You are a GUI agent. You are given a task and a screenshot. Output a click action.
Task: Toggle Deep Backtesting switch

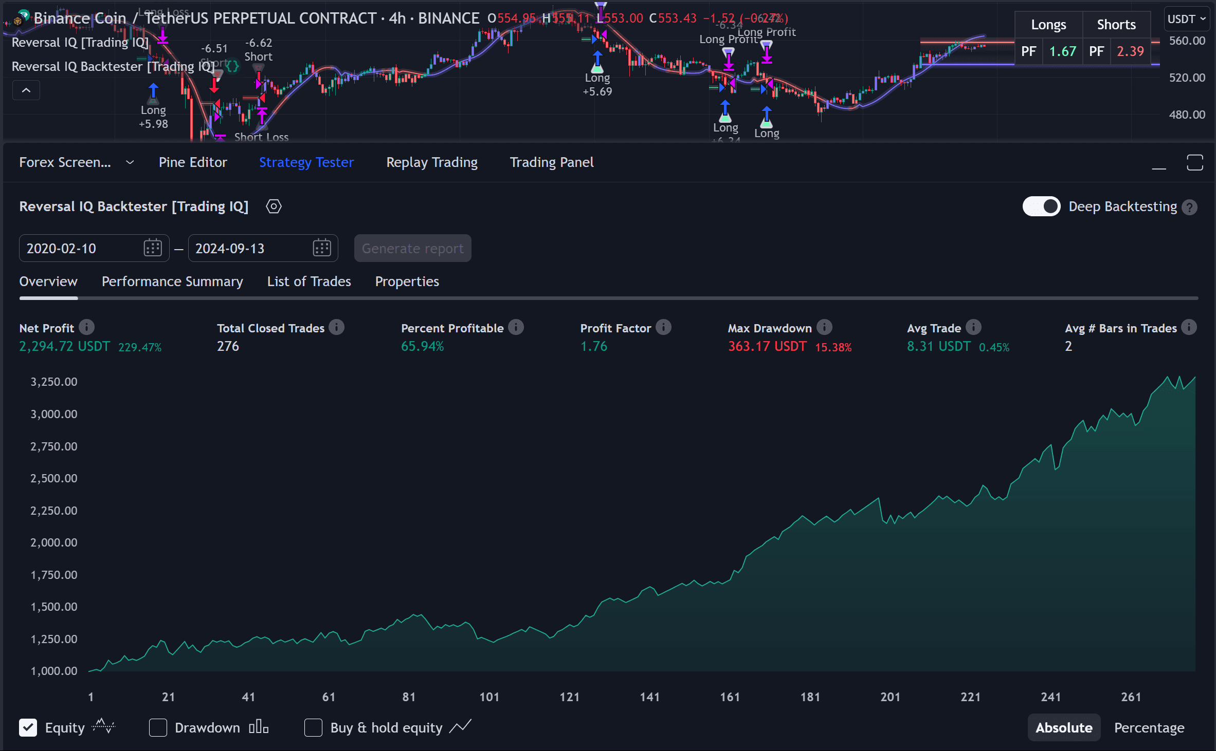tap(1042, 206)
